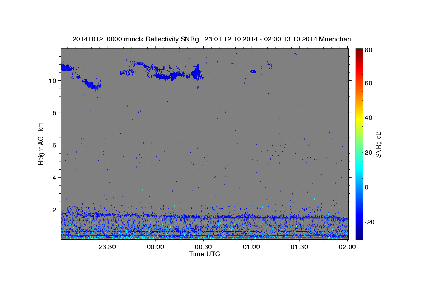431x287 pixels.
Task: Click the colorbar value 20 label
Action: coord(368,152)
